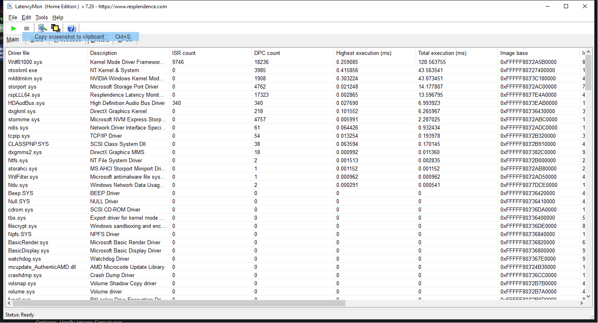Select the CLASSPNP.SYS driver row
598x323 pixels.
click(295, 144)
